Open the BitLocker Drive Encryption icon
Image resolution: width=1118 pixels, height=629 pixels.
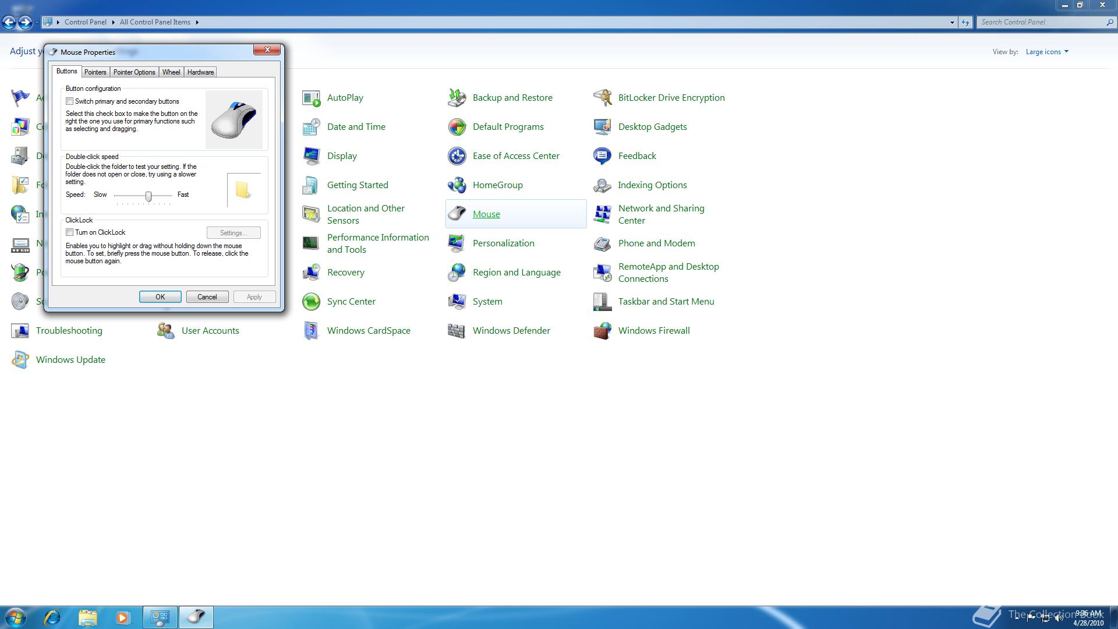(x=603, y=98)
